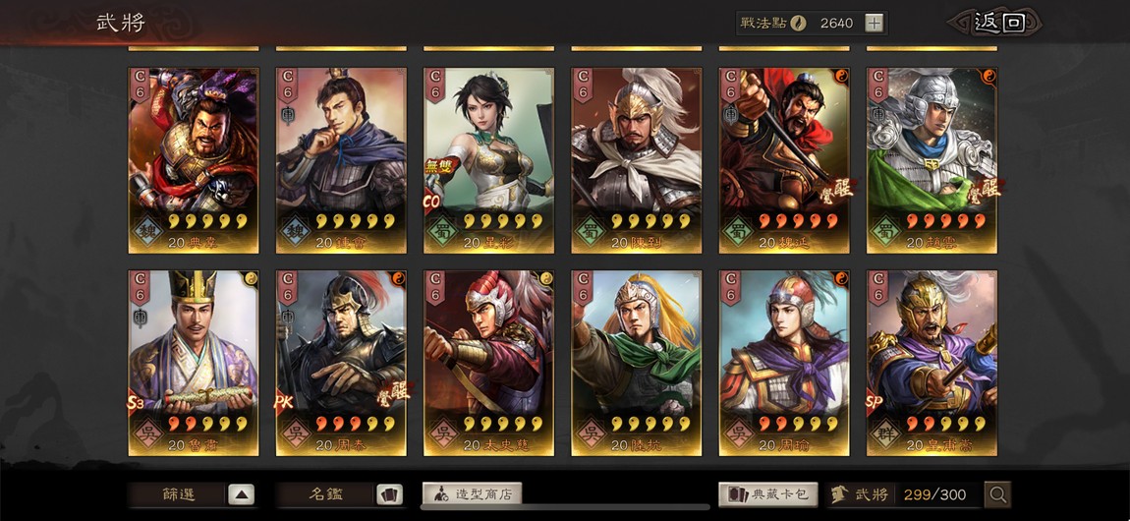
Task: Select the 陳到 general card
Action: coord(637,160)
